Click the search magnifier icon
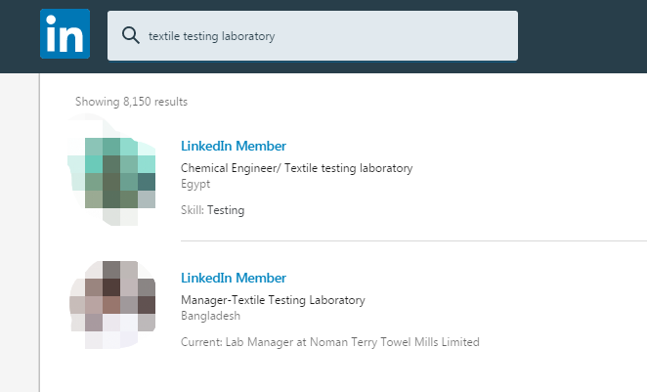 pyautogui.click(x=130, y=36)
